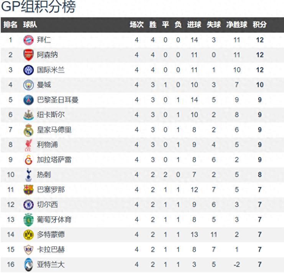The height and width of the screenshot is (273, 284).
Task: Click the Liverpool club crest
Action: (x=29, y=145)
